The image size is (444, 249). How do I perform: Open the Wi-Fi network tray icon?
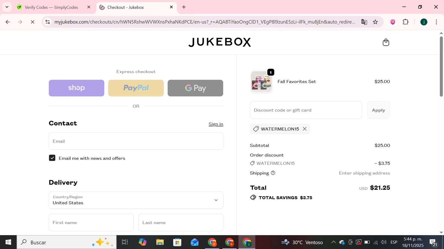click(x=376, y=242)
